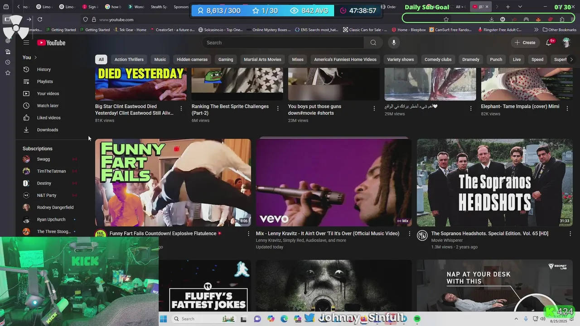Open Tek Gear - Home bookmark
Image resolution: width=580 pixels, height=326 pixels.
pyautogui.click(x=130, y=30)
